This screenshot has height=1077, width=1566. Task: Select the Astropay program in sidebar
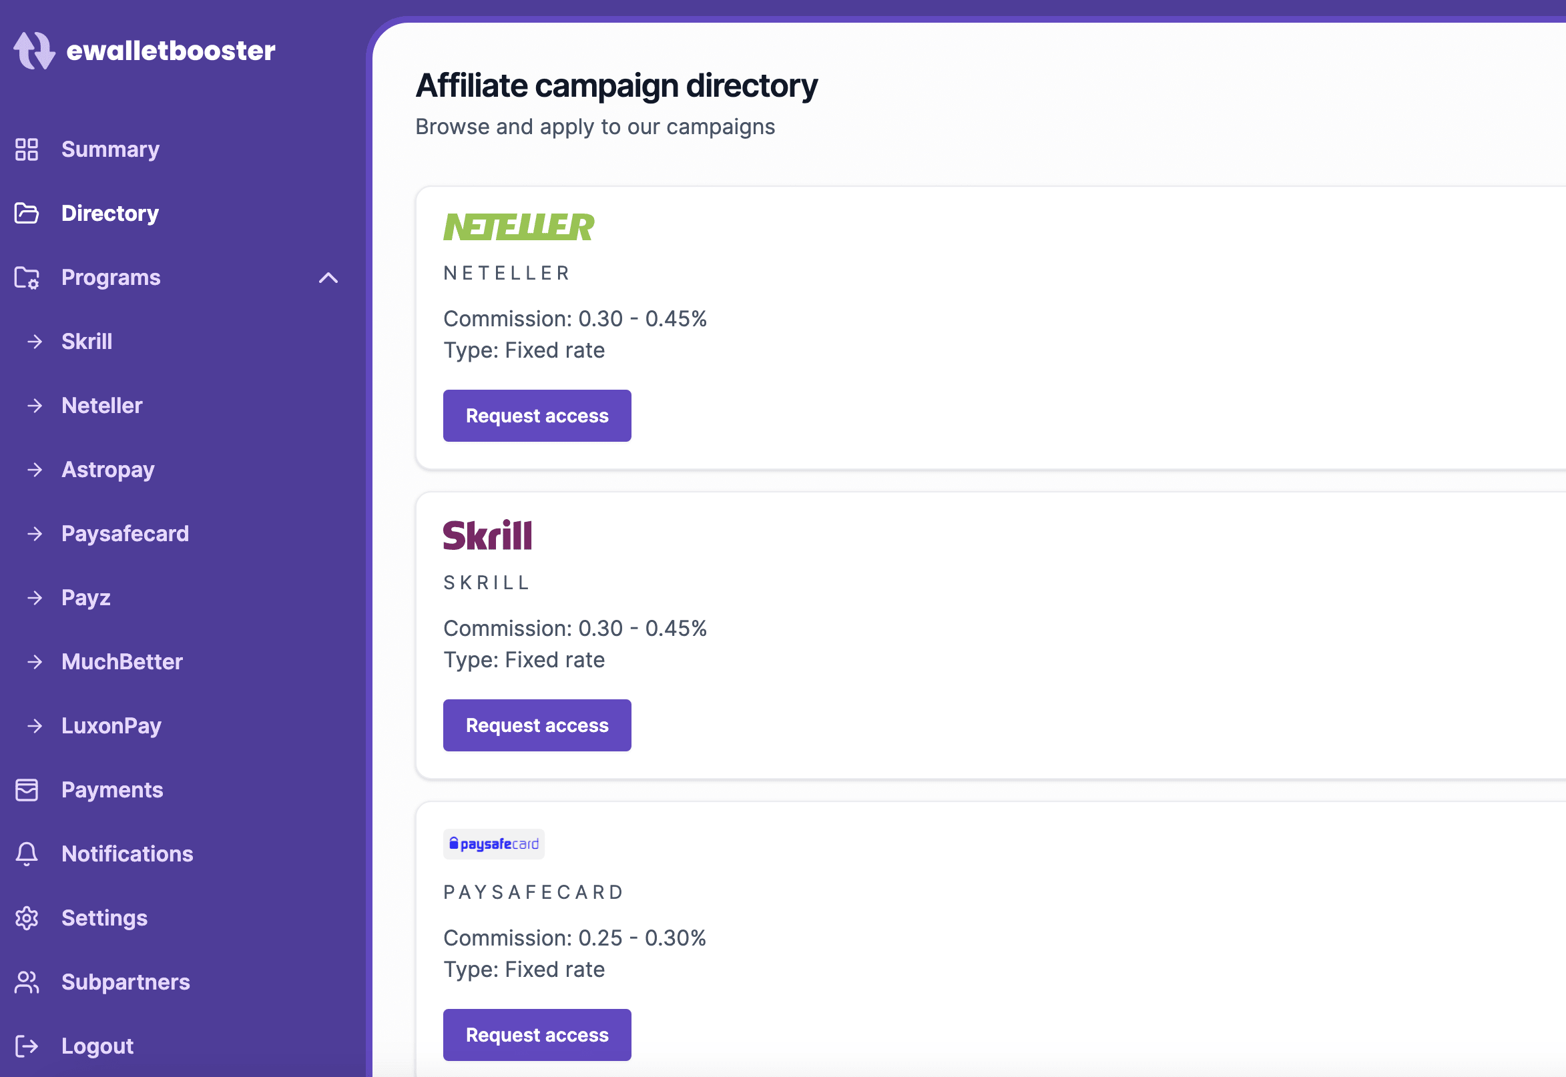(107, 469)
